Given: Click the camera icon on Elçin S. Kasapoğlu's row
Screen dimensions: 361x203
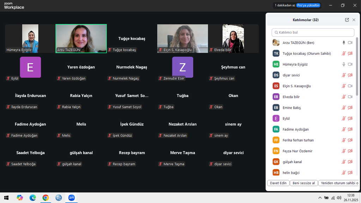Looking at the screenshot, I should pyautogui.click(x=350, y=86).
